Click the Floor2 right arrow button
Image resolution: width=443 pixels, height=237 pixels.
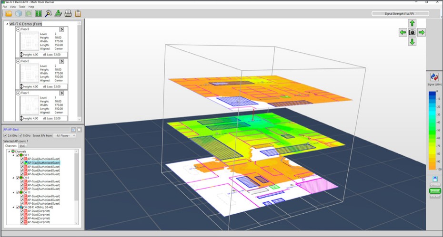click(x=61, y=61)
